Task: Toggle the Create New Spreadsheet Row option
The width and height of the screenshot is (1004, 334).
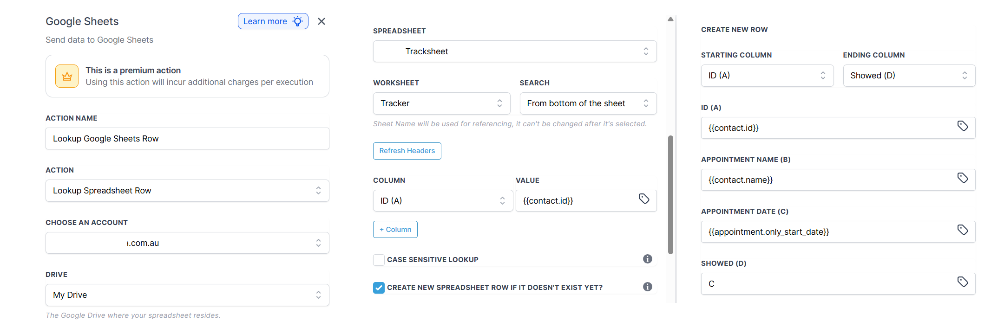Action: (x=379, y=288)
